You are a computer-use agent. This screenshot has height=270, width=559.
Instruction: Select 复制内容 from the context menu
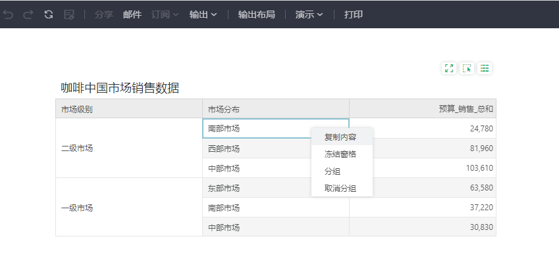tap(340, 137)
